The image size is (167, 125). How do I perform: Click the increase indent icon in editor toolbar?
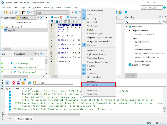click(65, 22)
